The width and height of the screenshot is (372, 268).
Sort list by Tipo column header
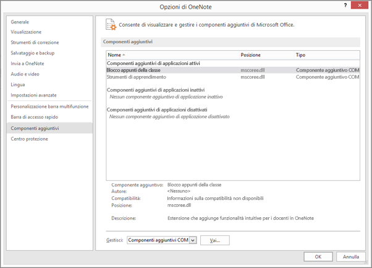click(x=327, y=55)
